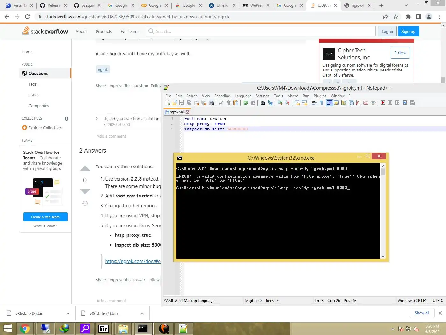Click save recorded macro icon
This screenshot has height=335, width=446.
[x=412, y=103]
